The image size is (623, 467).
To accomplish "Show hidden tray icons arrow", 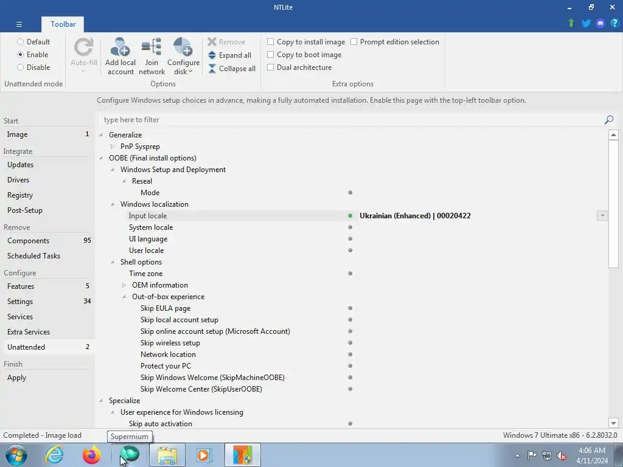I will click(x=517, y=455).
